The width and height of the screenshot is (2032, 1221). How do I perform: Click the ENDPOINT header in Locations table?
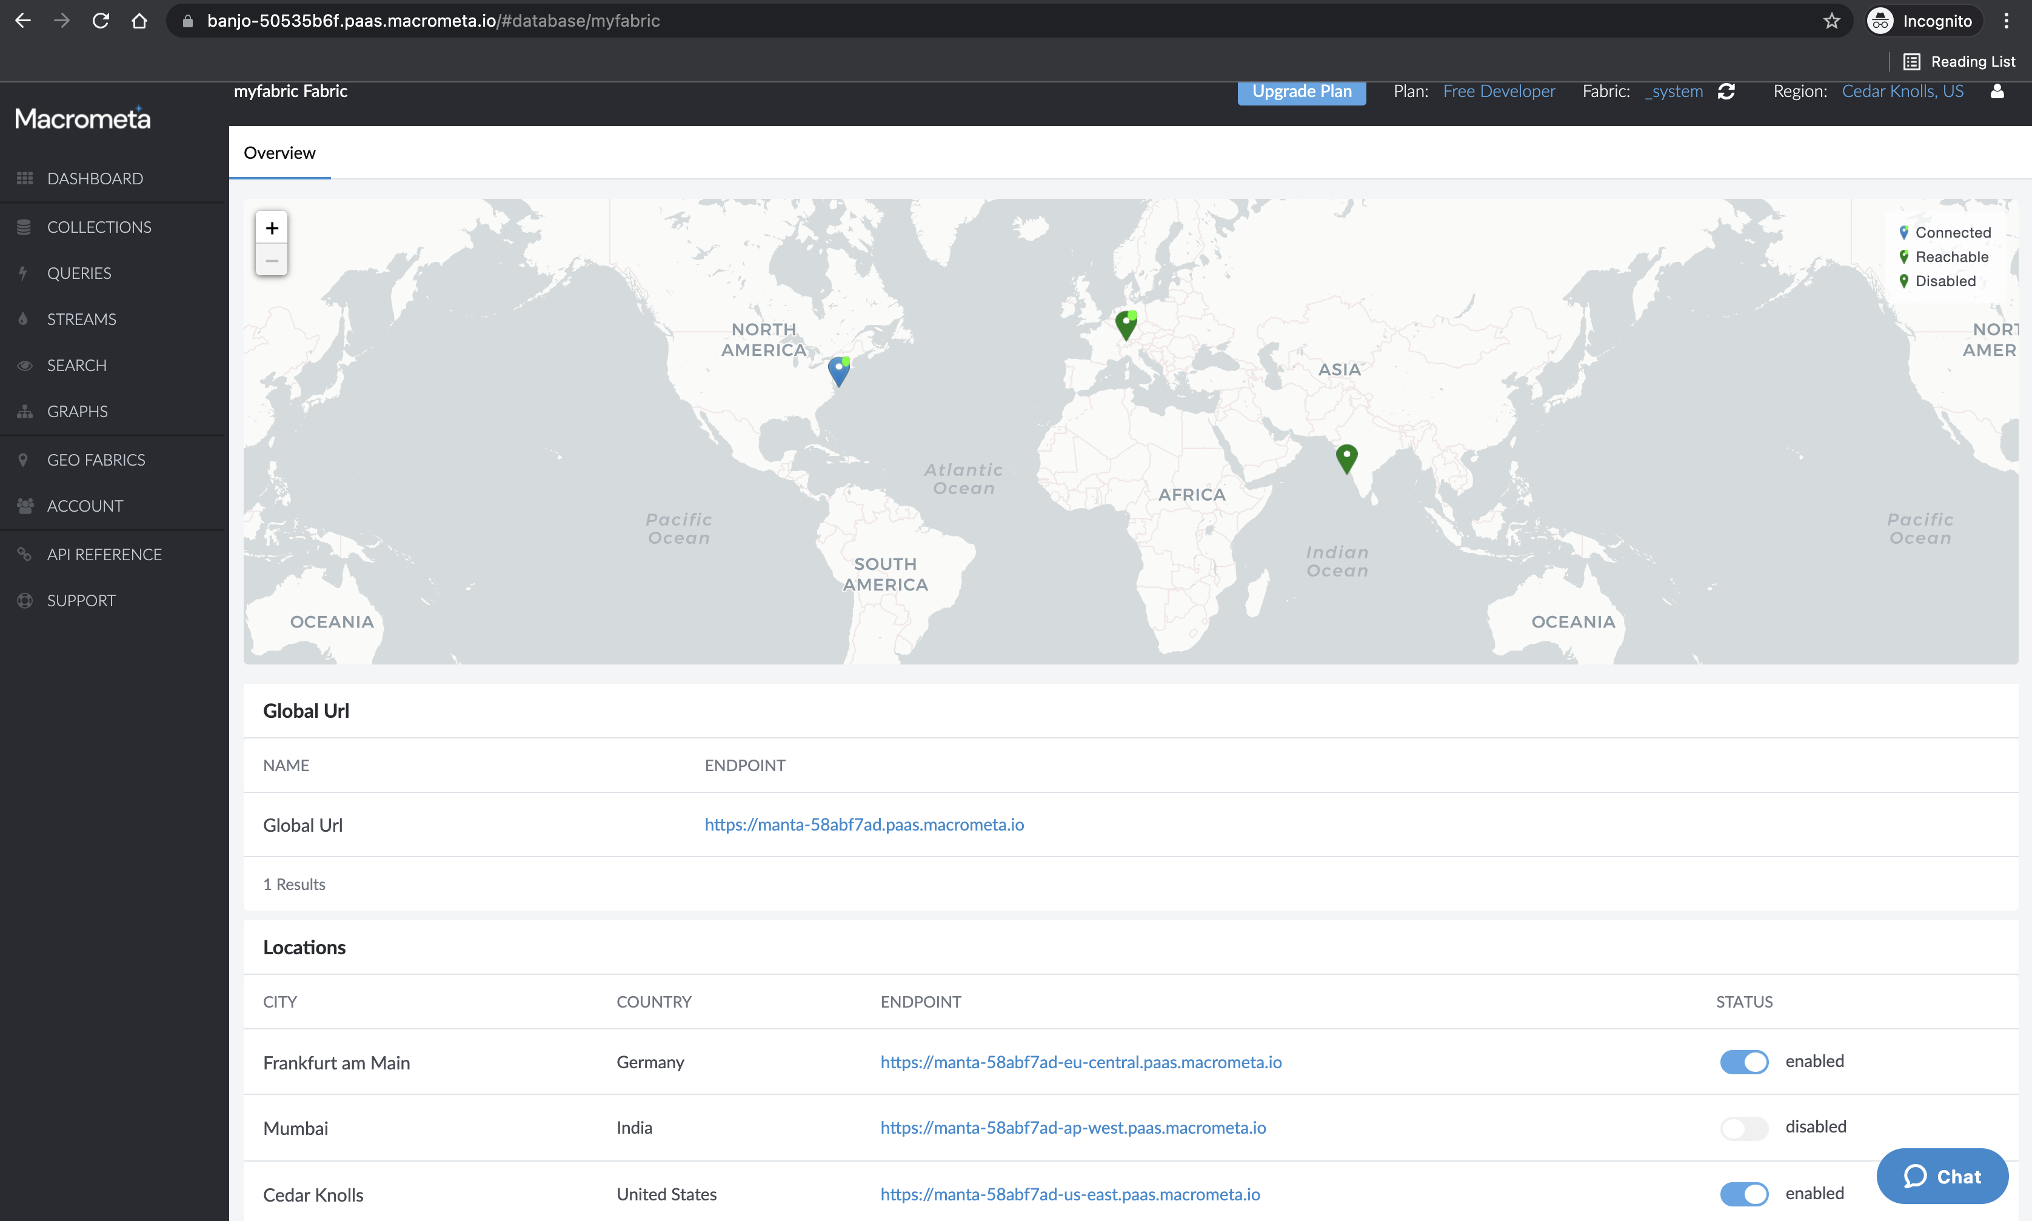pos(921,1002)
